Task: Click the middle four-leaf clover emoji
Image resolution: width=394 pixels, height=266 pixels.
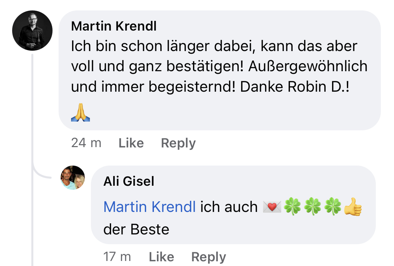Action: 313,207
